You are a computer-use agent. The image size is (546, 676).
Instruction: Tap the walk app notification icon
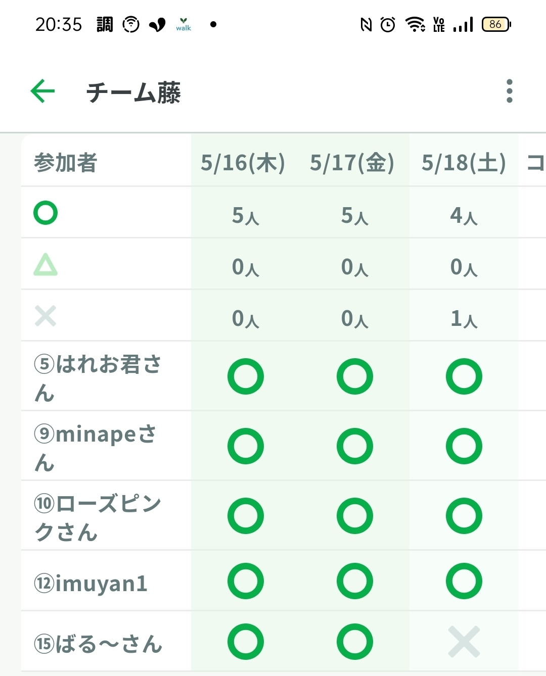pyautogui.click(x=184, y=24)
